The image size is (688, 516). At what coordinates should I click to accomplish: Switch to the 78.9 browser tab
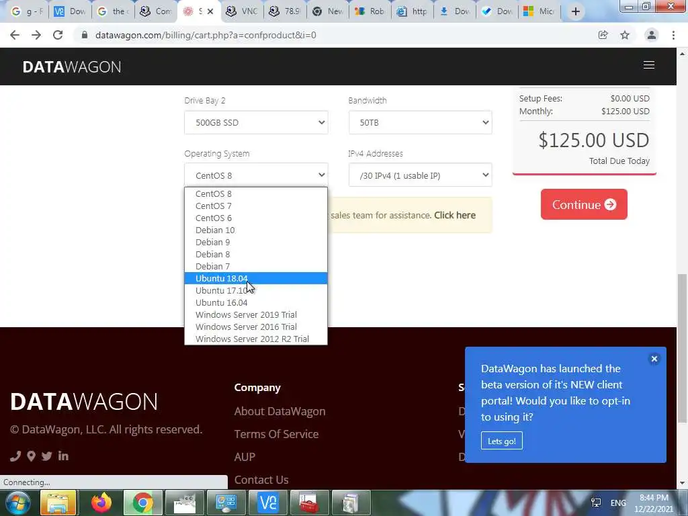pyautogui.click(x=285, y=11)
